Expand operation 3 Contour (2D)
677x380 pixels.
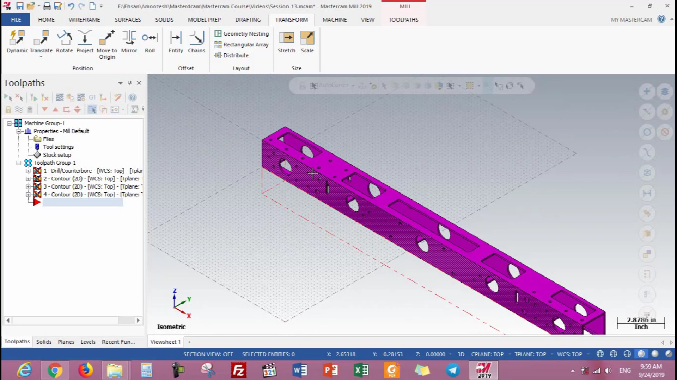point(28,186)
